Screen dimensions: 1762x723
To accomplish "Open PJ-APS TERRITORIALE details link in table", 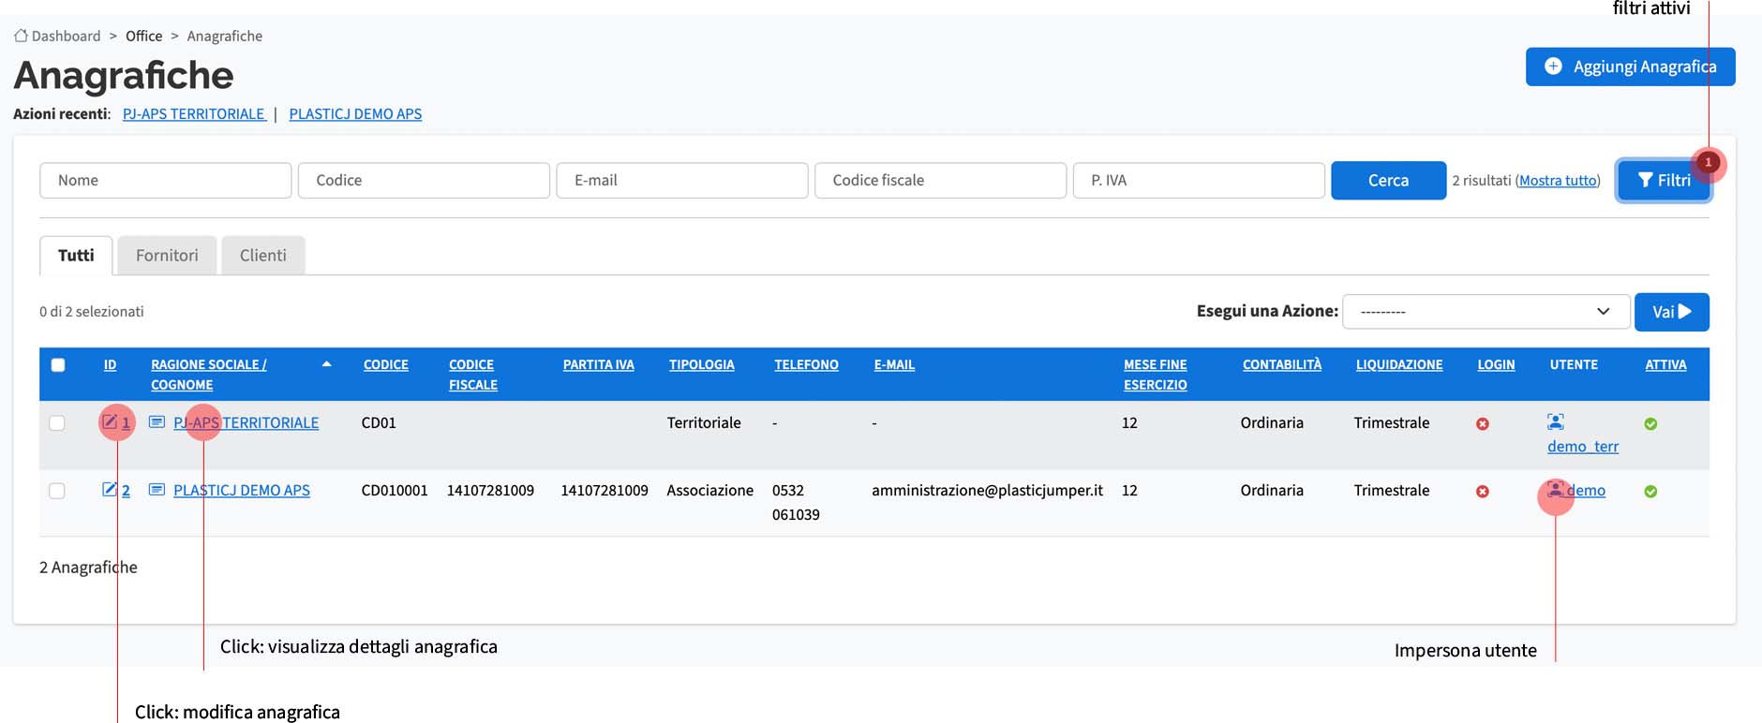I will 246,423.
